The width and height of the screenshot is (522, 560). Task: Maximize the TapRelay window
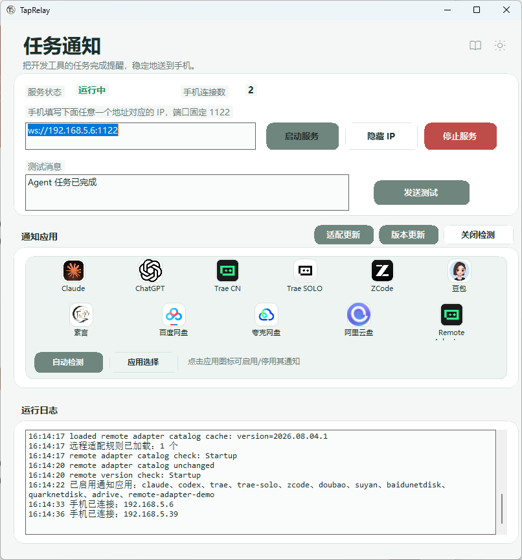[477, 10]
